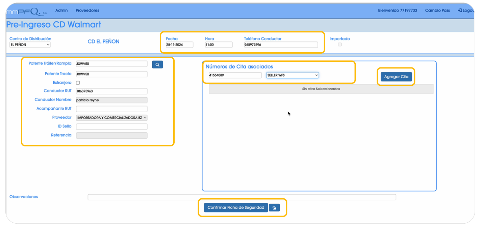Click the Agregar Cita button
The width and height of the screenshot is (480, 226).
click(x=396, y=77)
